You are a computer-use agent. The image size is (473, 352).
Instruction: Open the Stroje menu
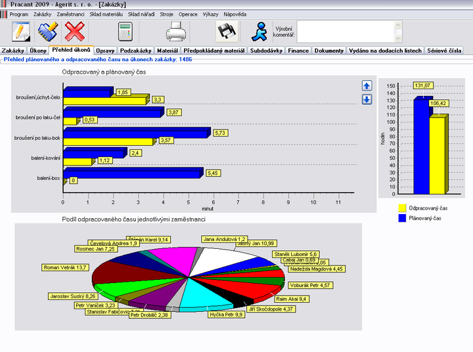166,14
